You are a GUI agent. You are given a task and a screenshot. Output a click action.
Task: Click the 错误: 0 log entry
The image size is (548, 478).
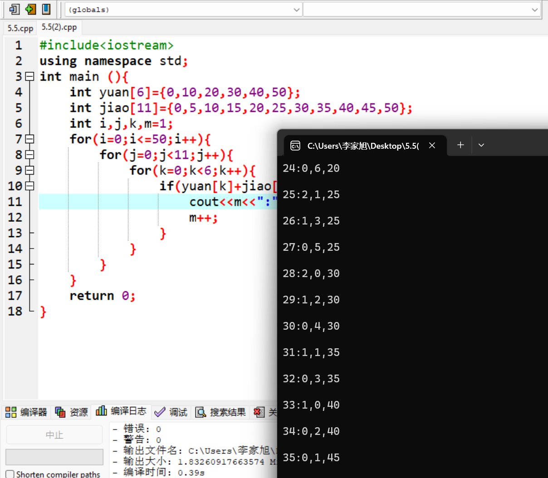[x=137, y=429]
